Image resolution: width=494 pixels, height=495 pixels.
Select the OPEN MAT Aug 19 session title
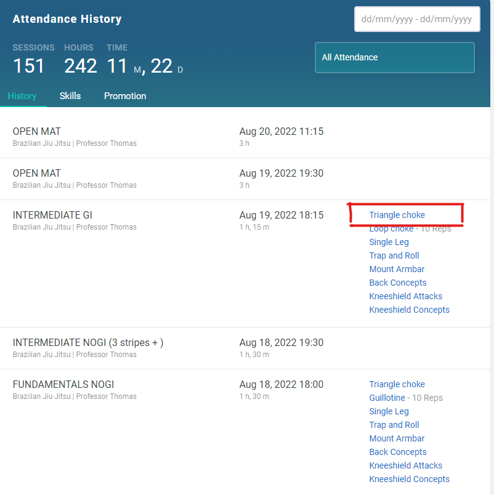click(36, 174)
